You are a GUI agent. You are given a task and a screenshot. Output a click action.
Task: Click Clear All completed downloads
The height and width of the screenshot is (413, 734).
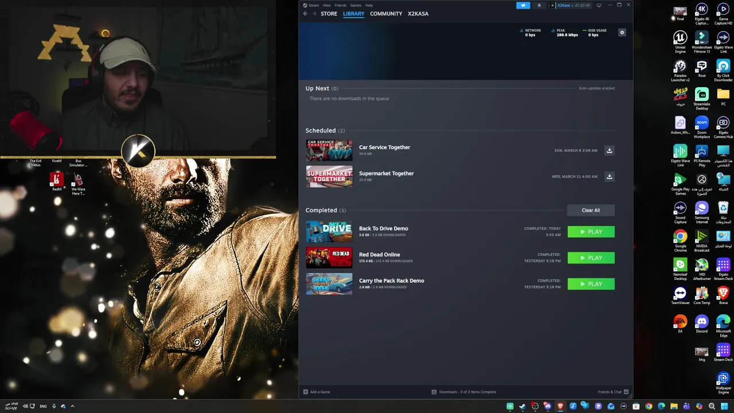point(591,210)
